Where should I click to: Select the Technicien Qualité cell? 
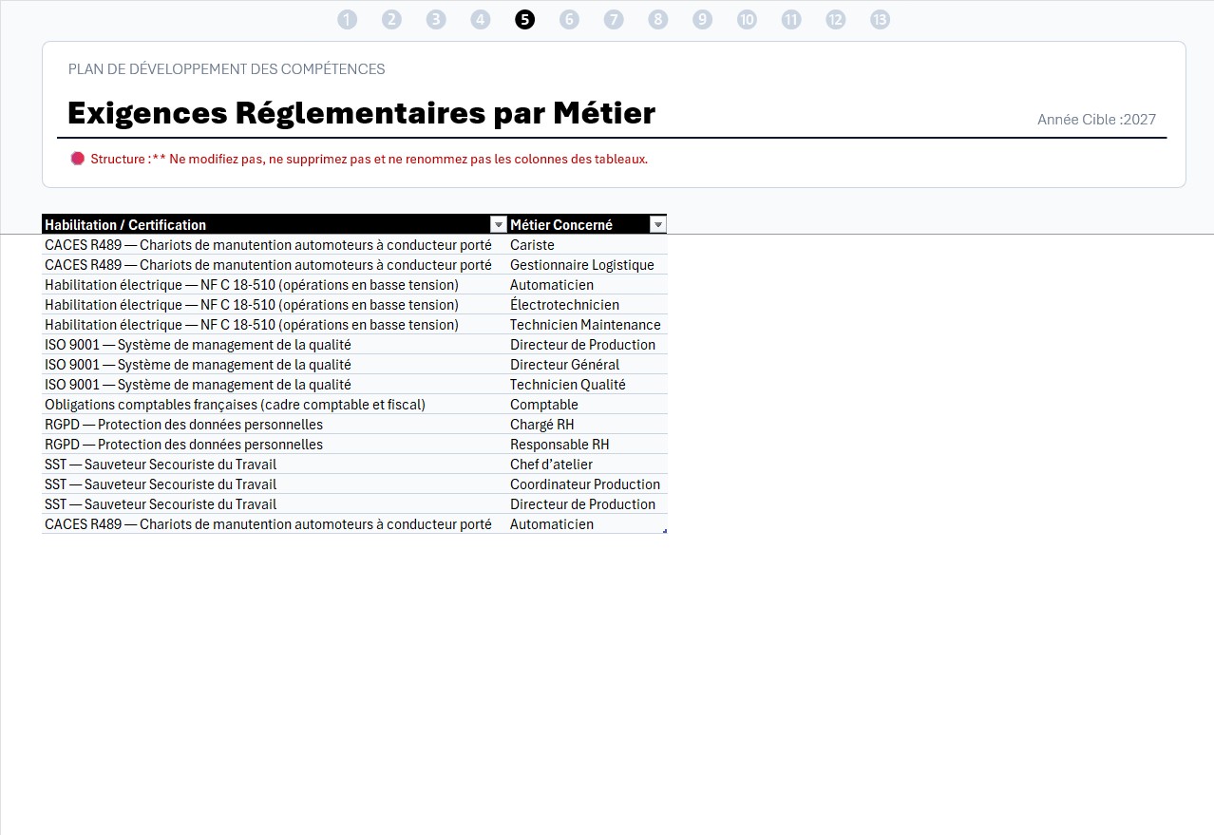587,385
